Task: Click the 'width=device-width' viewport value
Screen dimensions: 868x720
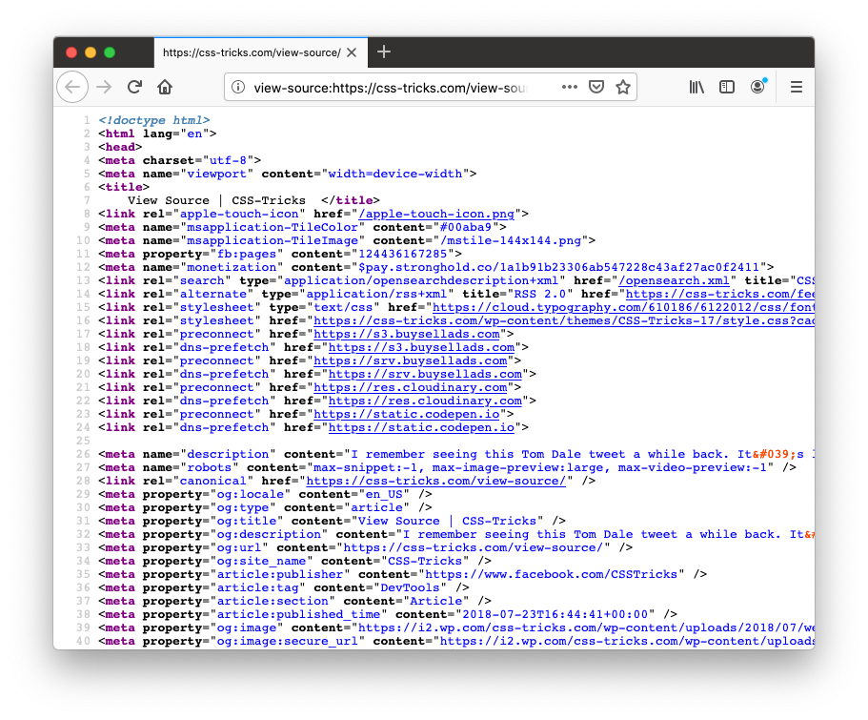Action: click(395, 174)
